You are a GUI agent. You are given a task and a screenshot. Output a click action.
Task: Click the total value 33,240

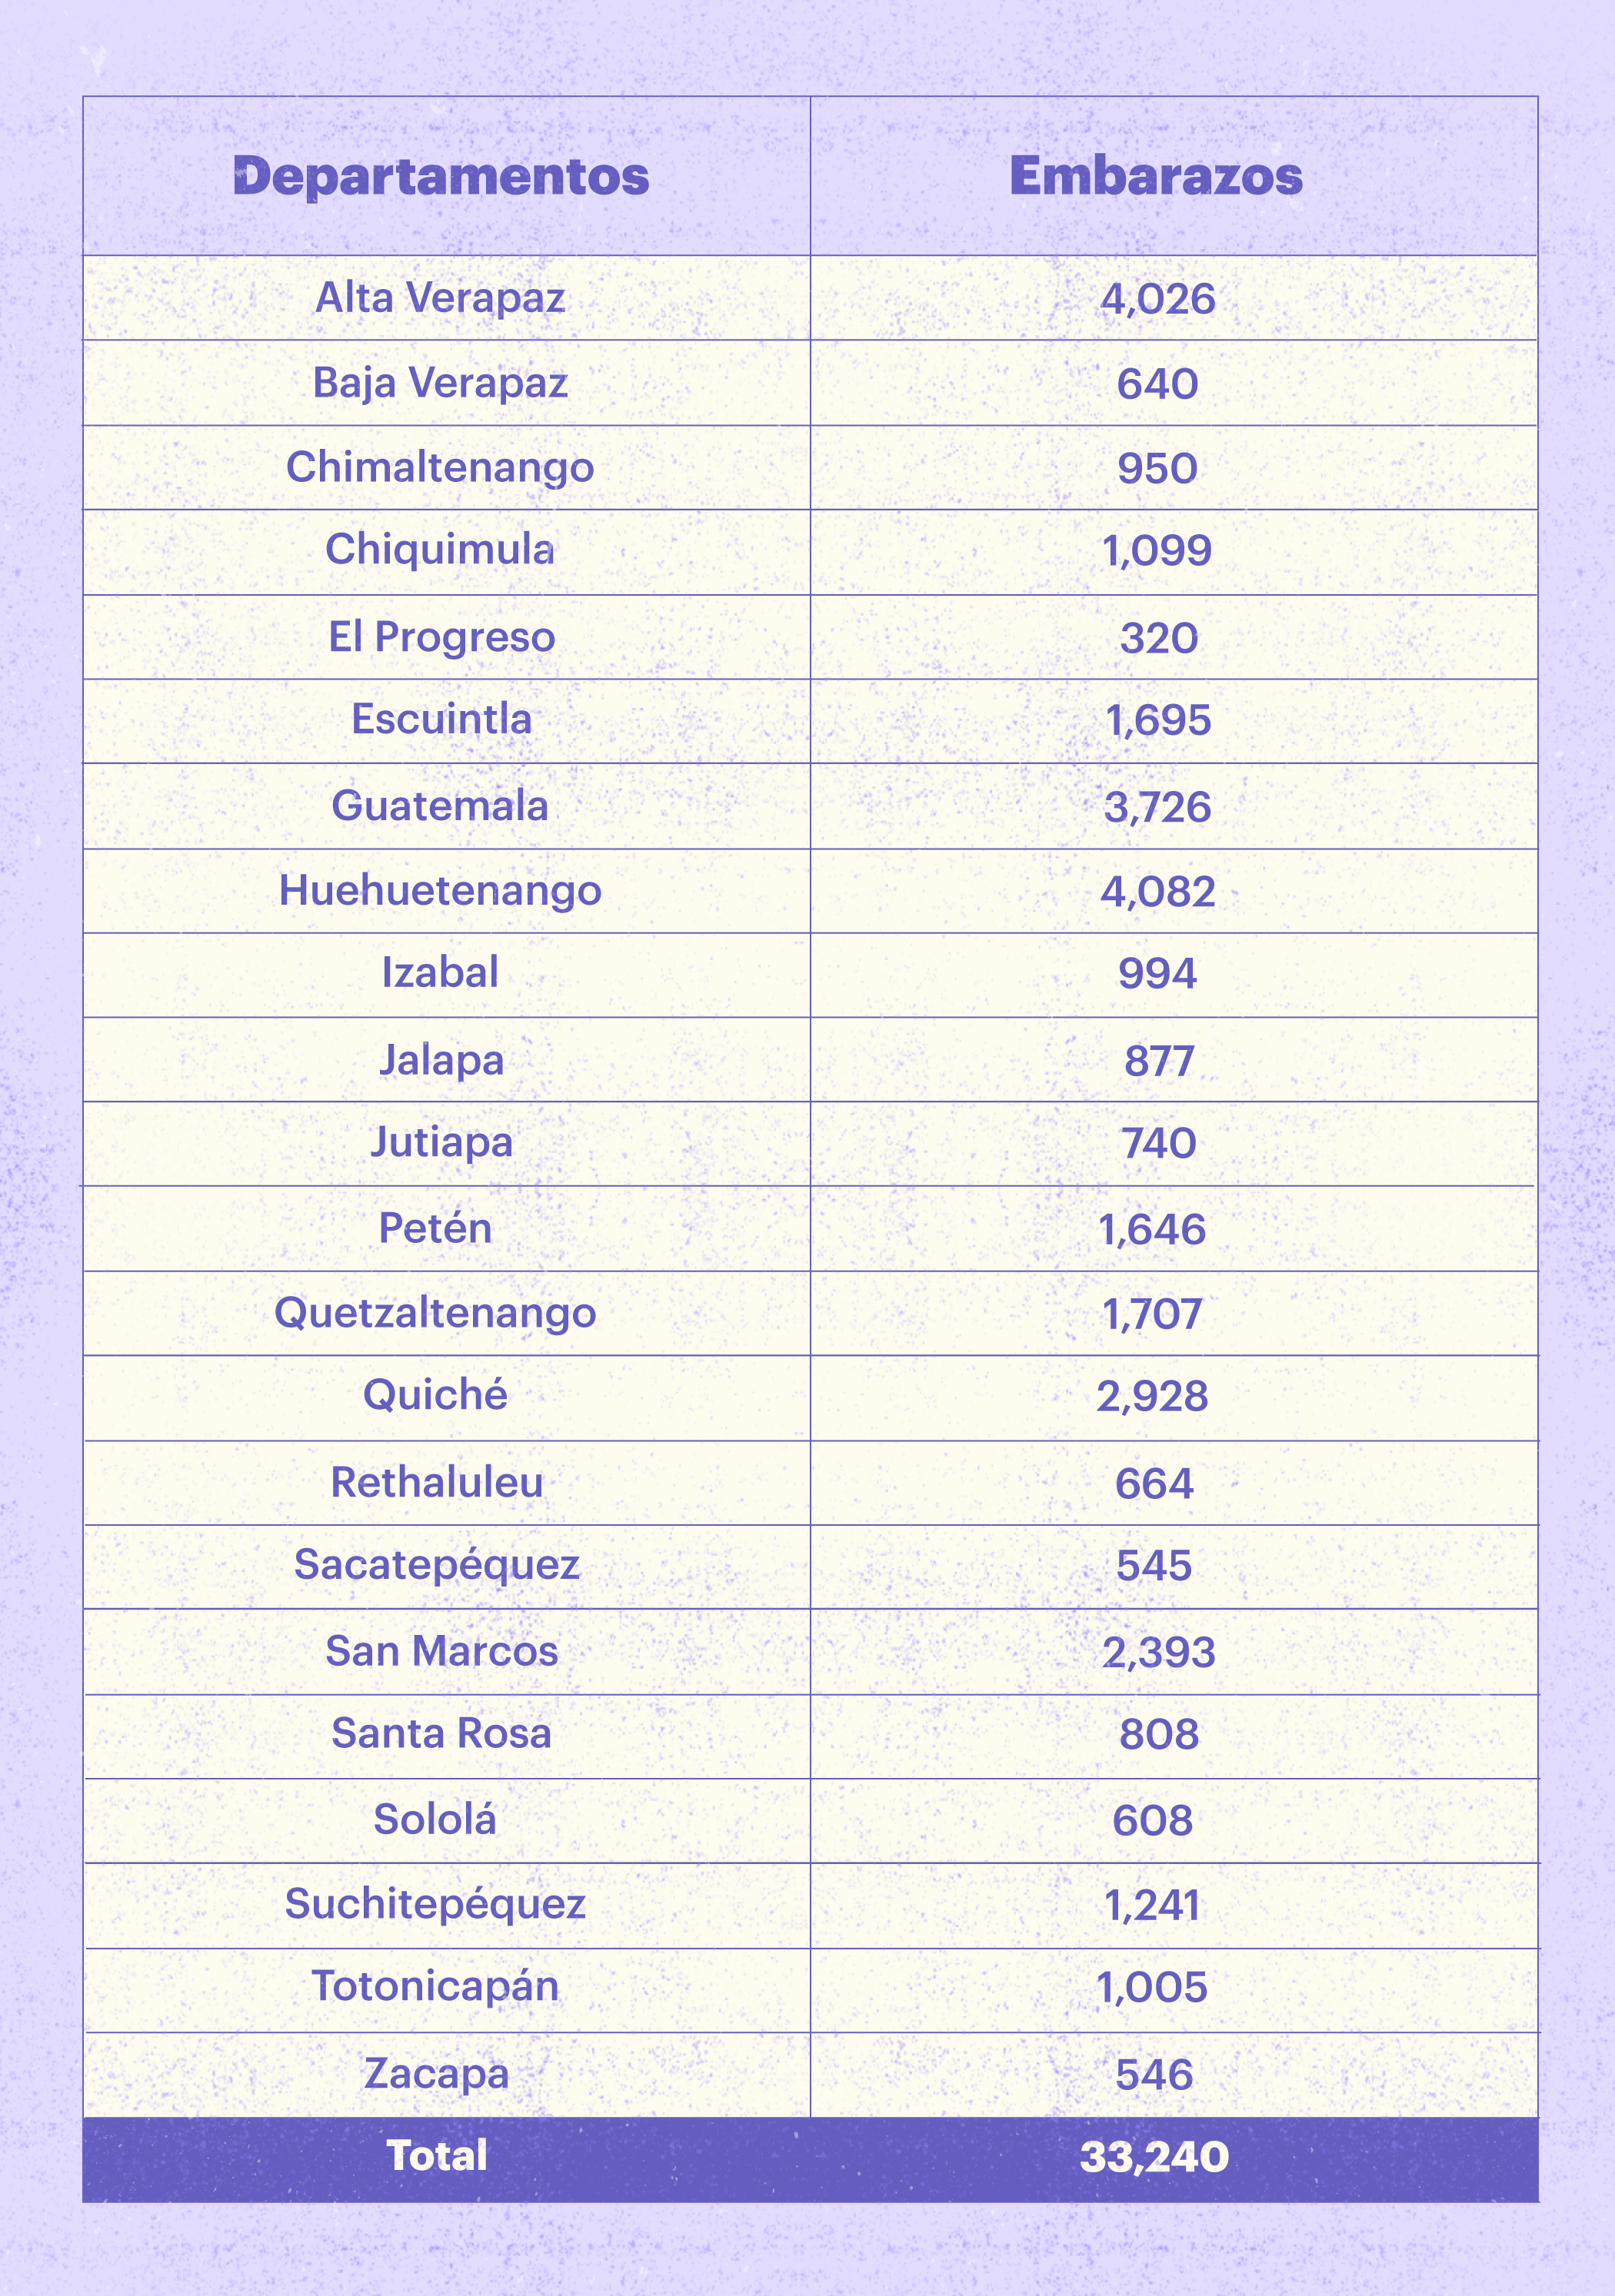click(x=1154, y=2157)
